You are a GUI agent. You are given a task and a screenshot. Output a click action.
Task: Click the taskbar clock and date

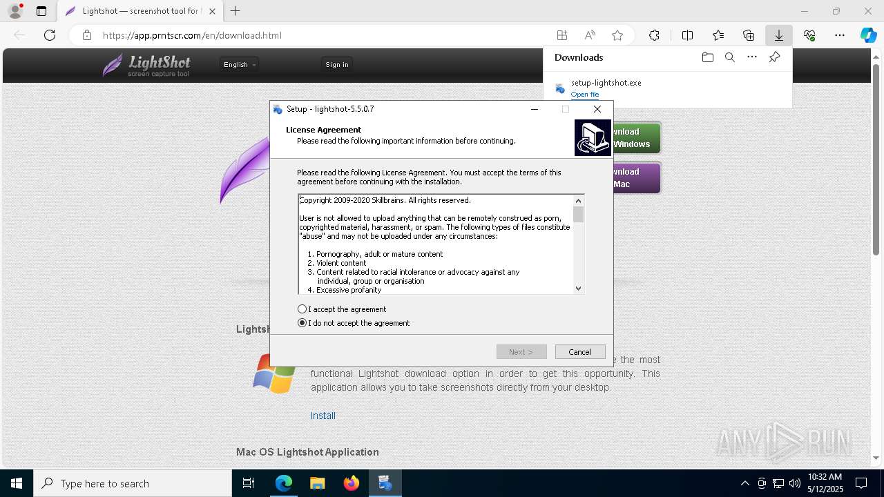pos(825,483)
